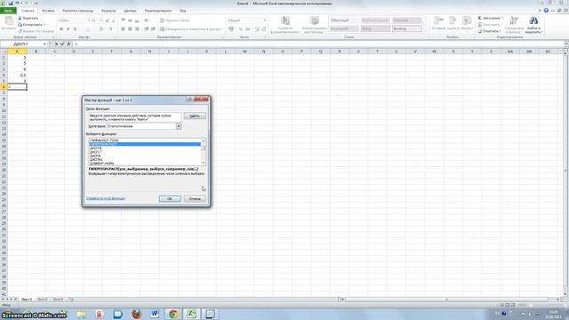The width and height of the screenshot is (569, 320).
Task: Toggle center alignment
Action: [130, 29]
